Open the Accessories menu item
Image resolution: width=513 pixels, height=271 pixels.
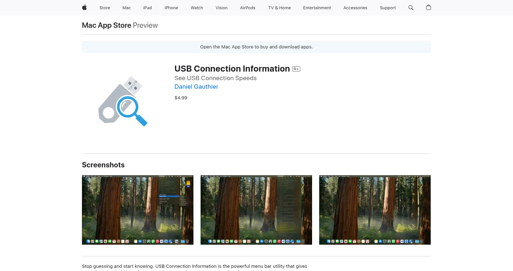click(x=355, y=8)
